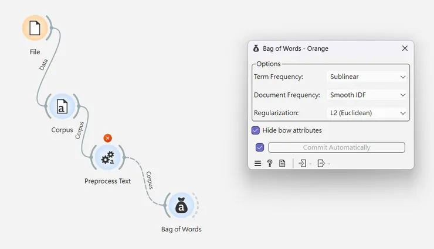
Task: Open the hamburger menu in the widget status bar
Action: point(258,164)
